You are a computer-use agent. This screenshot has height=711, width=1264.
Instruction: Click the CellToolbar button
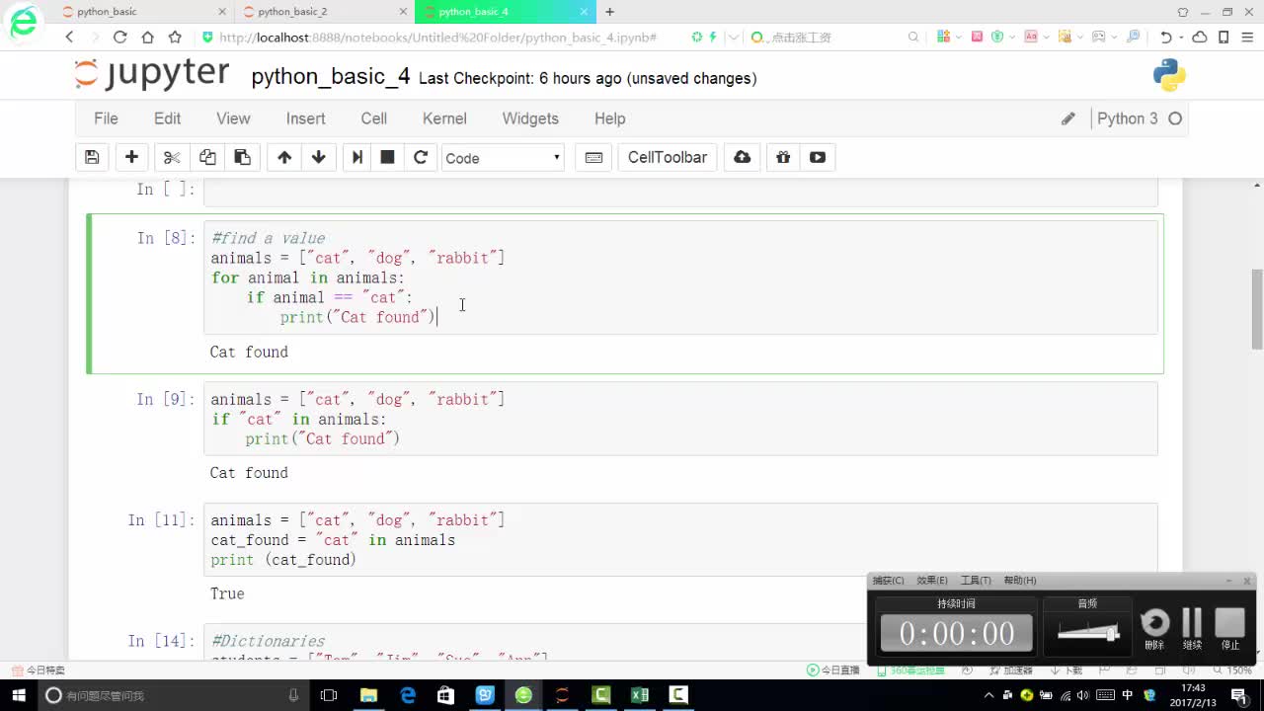668,157
